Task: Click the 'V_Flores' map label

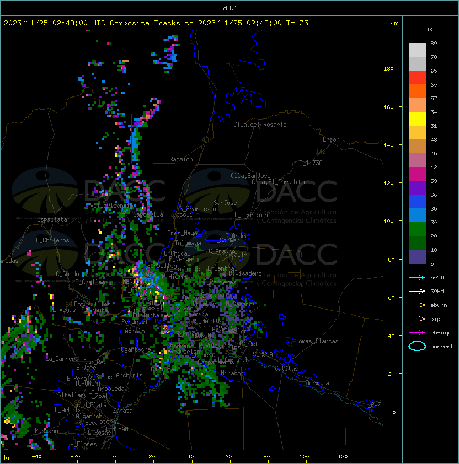Action: (x=83, y=444)
